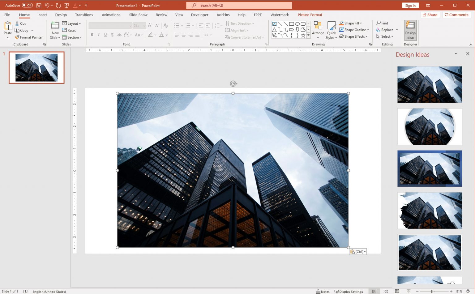Open the Text Direction dropdown
The image size is (475, 294).
point(241,23)
